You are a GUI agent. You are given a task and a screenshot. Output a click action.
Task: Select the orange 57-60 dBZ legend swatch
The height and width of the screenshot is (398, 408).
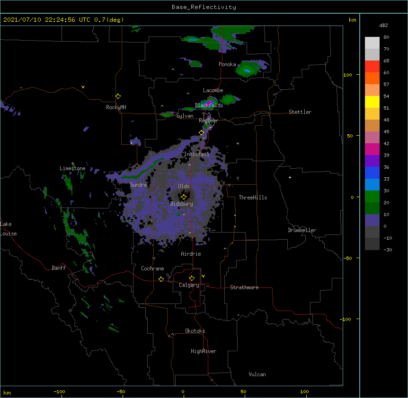pos(372,78)
